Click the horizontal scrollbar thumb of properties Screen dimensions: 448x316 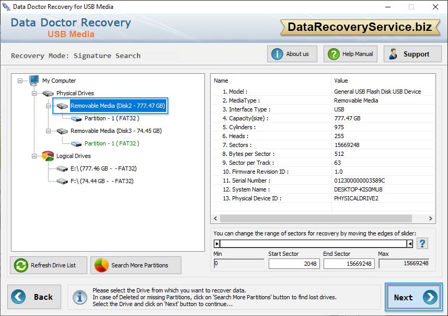pos(316,219)
